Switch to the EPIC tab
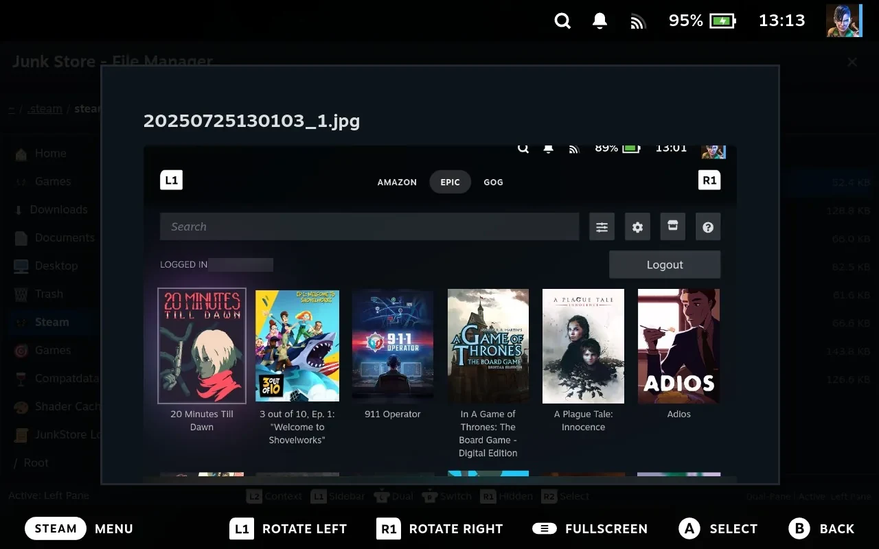 click(450, 183)
